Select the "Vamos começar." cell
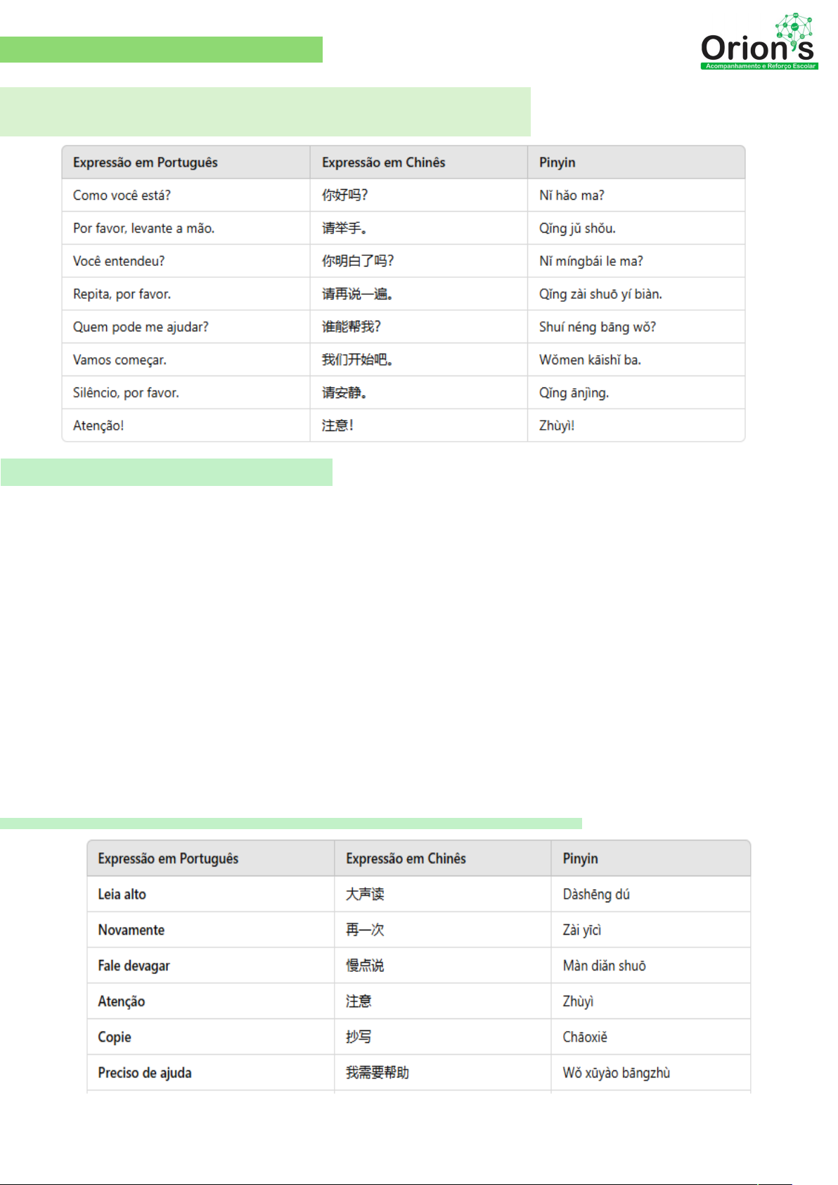 pyautogui.click(x=120, y=360)
